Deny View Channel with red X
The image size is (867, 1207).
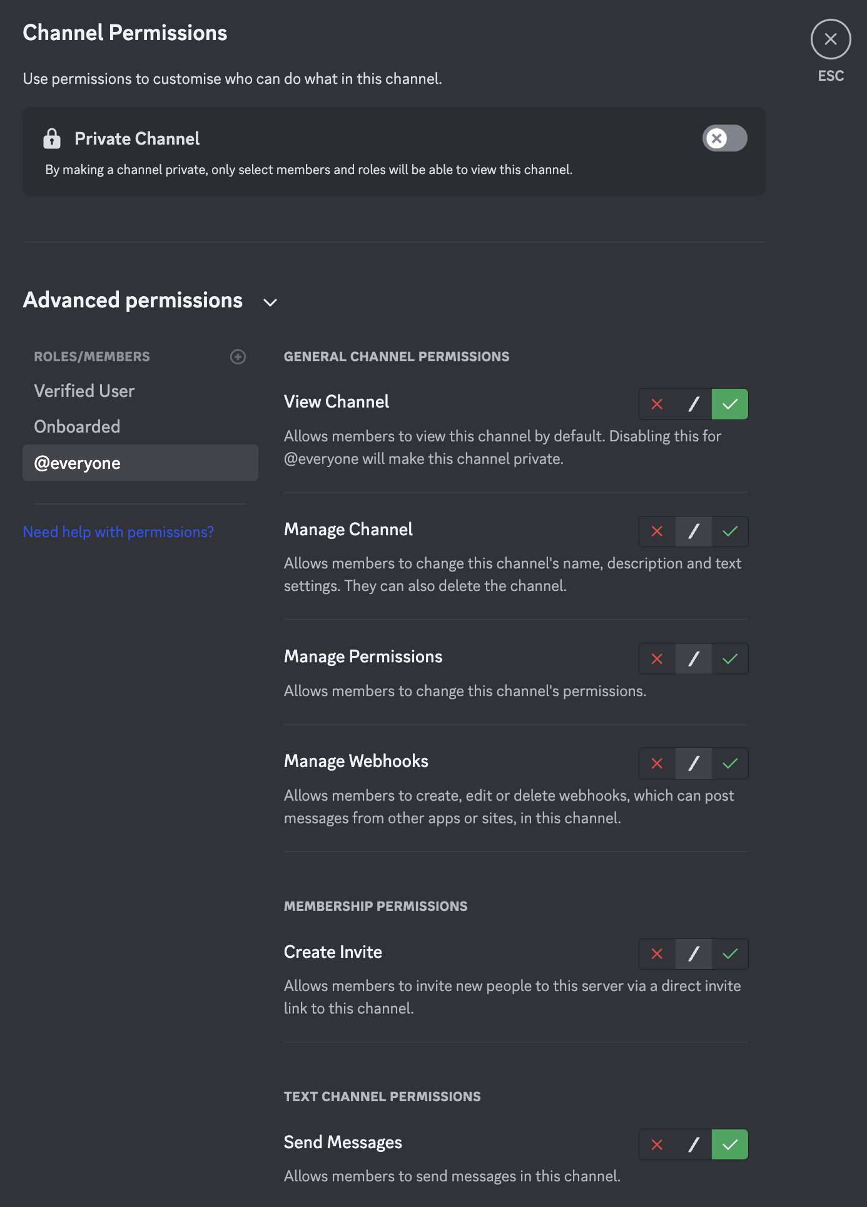657,404
